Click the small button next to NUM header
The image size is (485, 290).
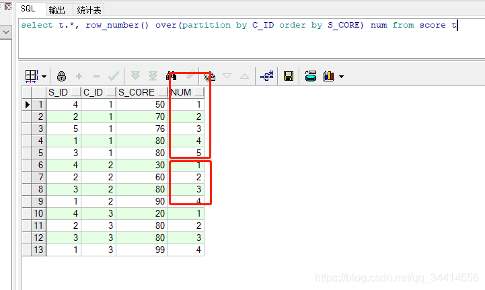point(199,92)
